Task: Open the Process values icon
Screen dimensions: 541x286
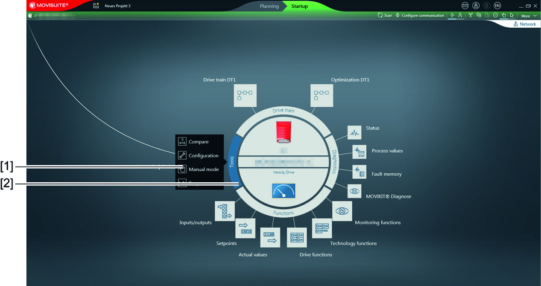Action: (x=359, y=152)
